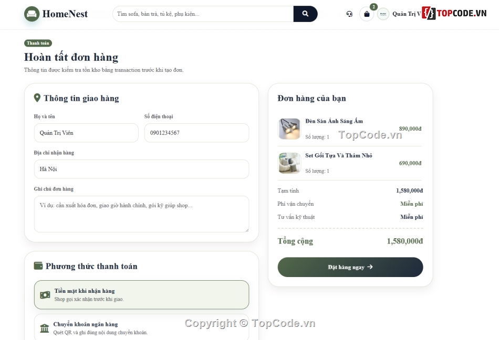Click the 690,000đ price
The height and width of the screenshot is (340, 499).
pos(410,163)
